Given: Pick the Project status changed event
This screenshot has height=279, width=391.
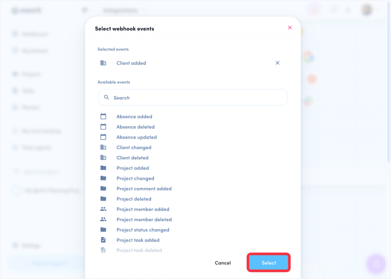Looking at the screenshot, I should [x=142, y=230].
